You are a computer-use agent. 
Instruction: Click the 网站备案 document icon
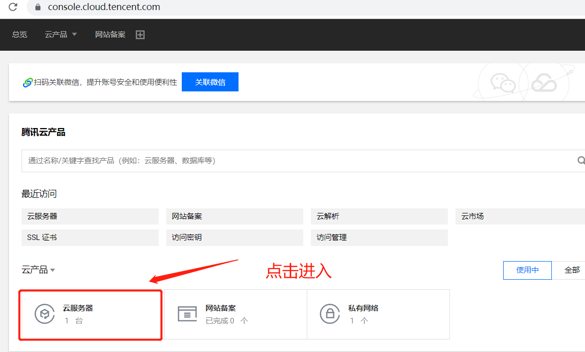coord(187,314)
